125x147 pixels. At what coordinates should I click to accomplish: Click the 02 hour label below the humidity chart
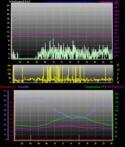[x=22, y=143]
